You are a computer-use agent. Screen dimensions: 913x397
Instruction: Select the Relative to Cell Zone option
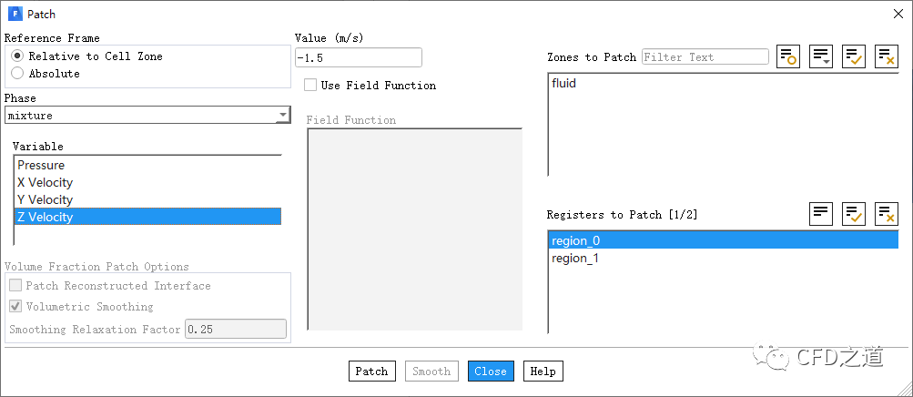click(17, 56)
